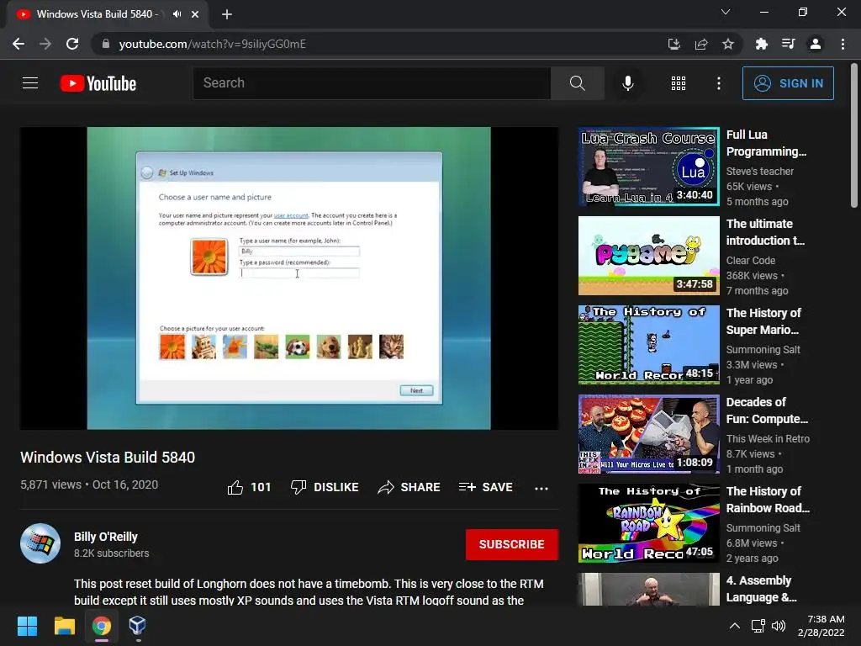The width and height of the screenshot is (861, 646).
Task: Open system volume speaker icon
Action: tap(779, 626)
